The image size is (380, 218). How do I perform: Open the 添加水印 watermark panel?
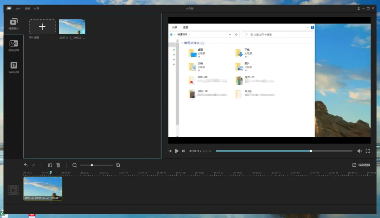(x=14, y=67)
